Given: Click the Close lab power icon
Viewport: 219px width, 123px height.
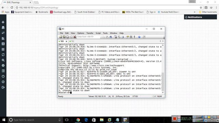Looking at the screenshot, I should point(3,77).
